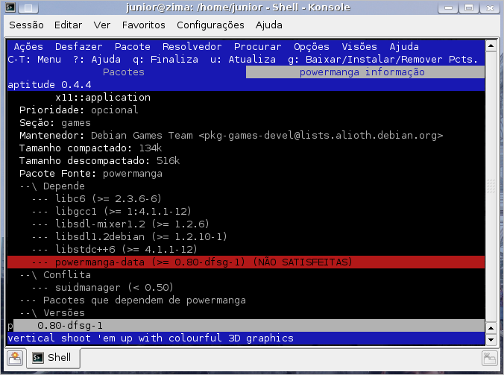
Task: Expand Pacotes que dependem de powermanga
Action: [x=28, y=300]
